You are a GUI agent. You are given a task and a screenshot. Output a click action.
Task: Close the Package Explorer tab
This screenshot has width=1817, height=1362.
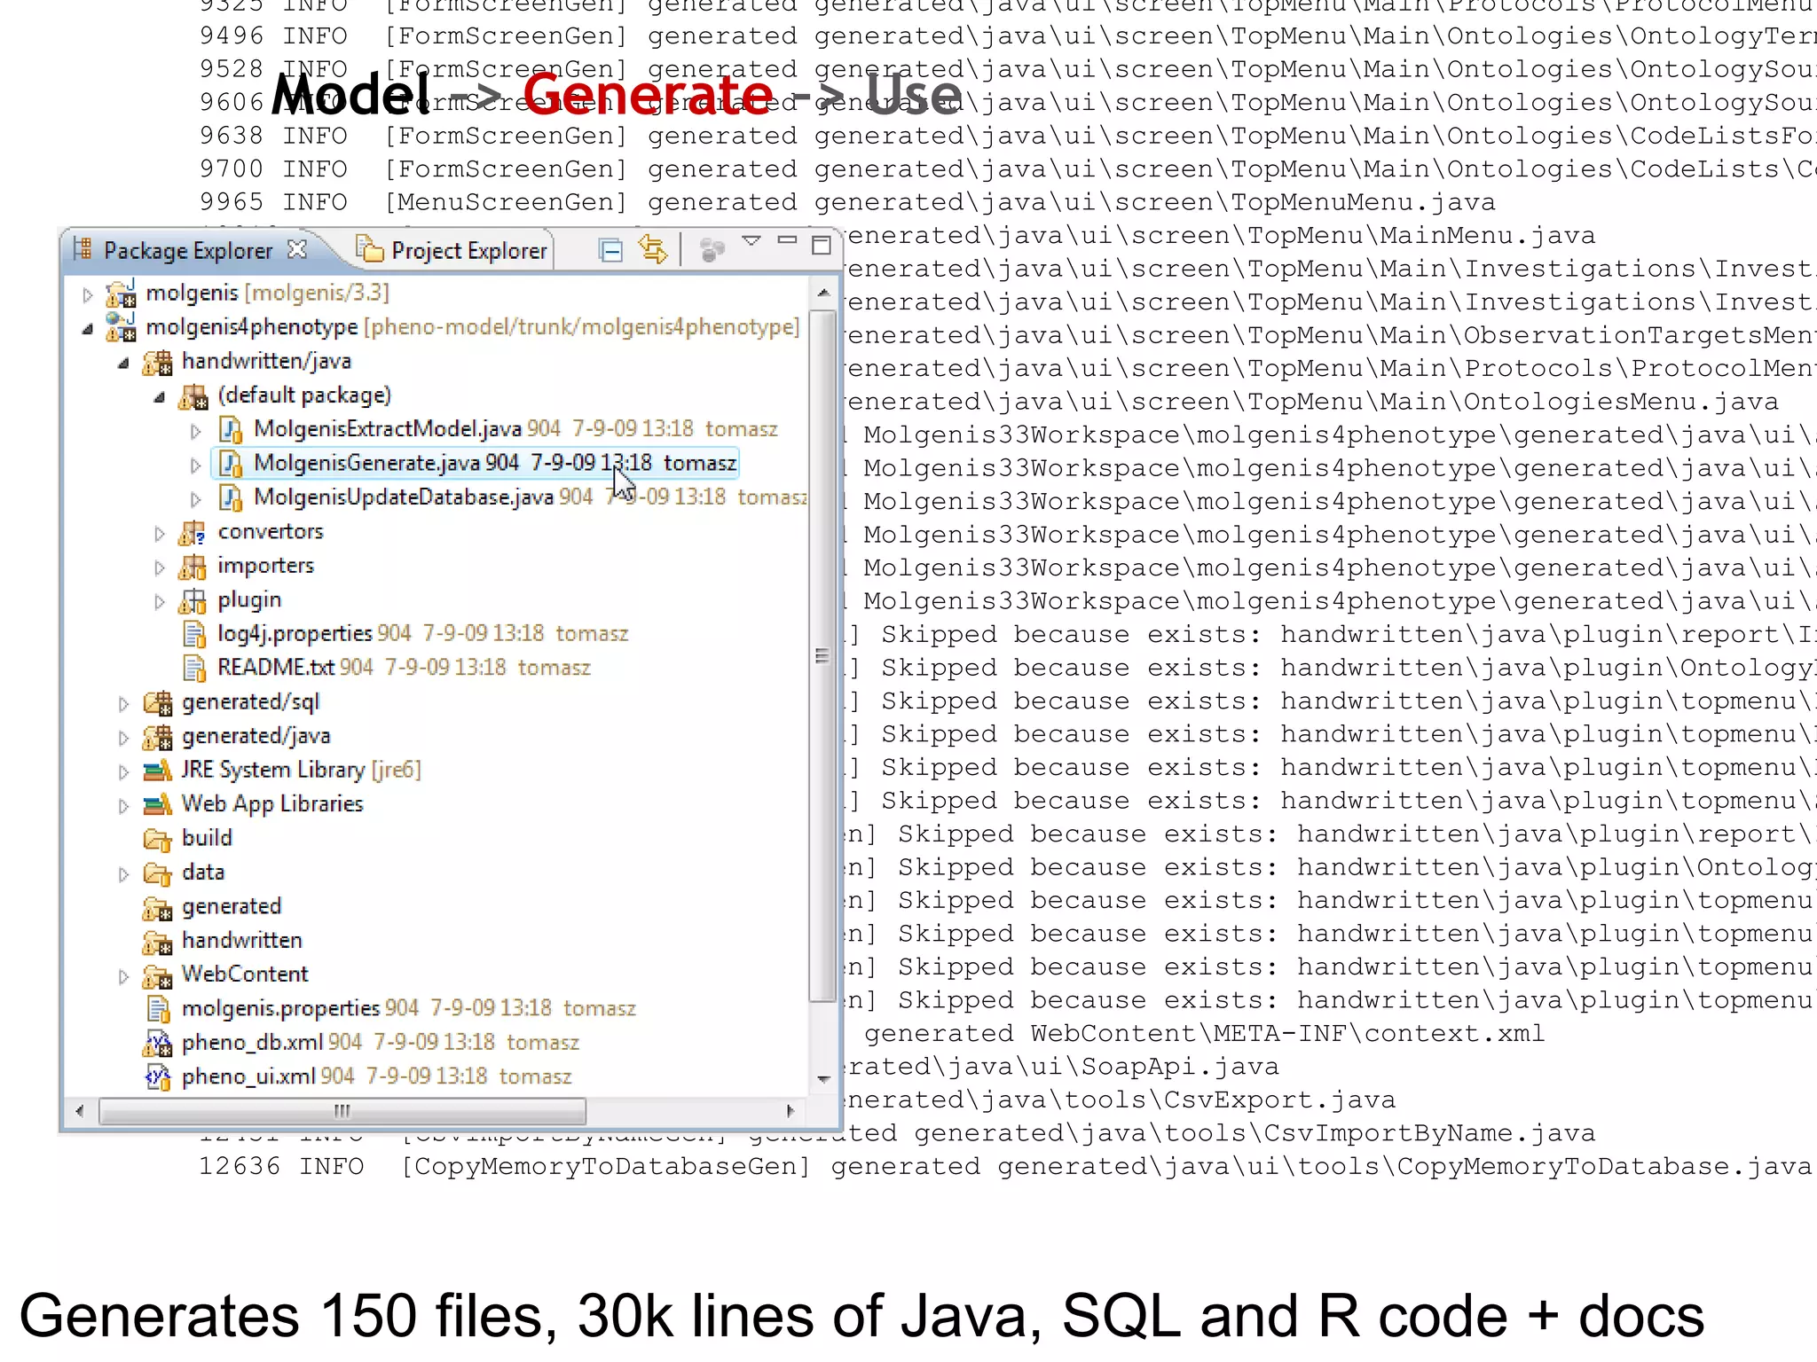(x=297, y=249)
